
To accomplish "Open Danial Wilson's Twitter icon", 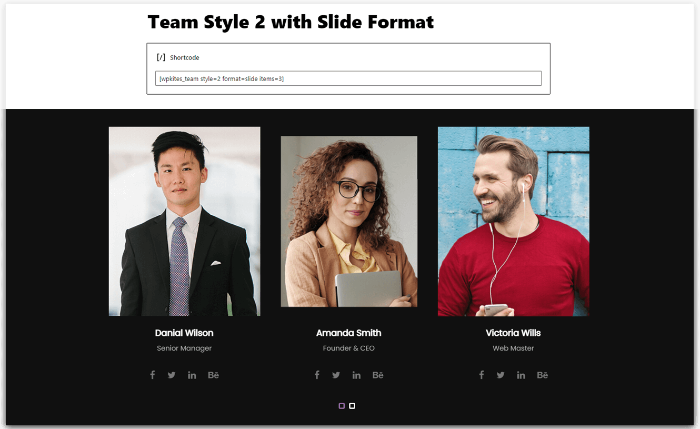I will pyautogui.click(x=172, y=375).
